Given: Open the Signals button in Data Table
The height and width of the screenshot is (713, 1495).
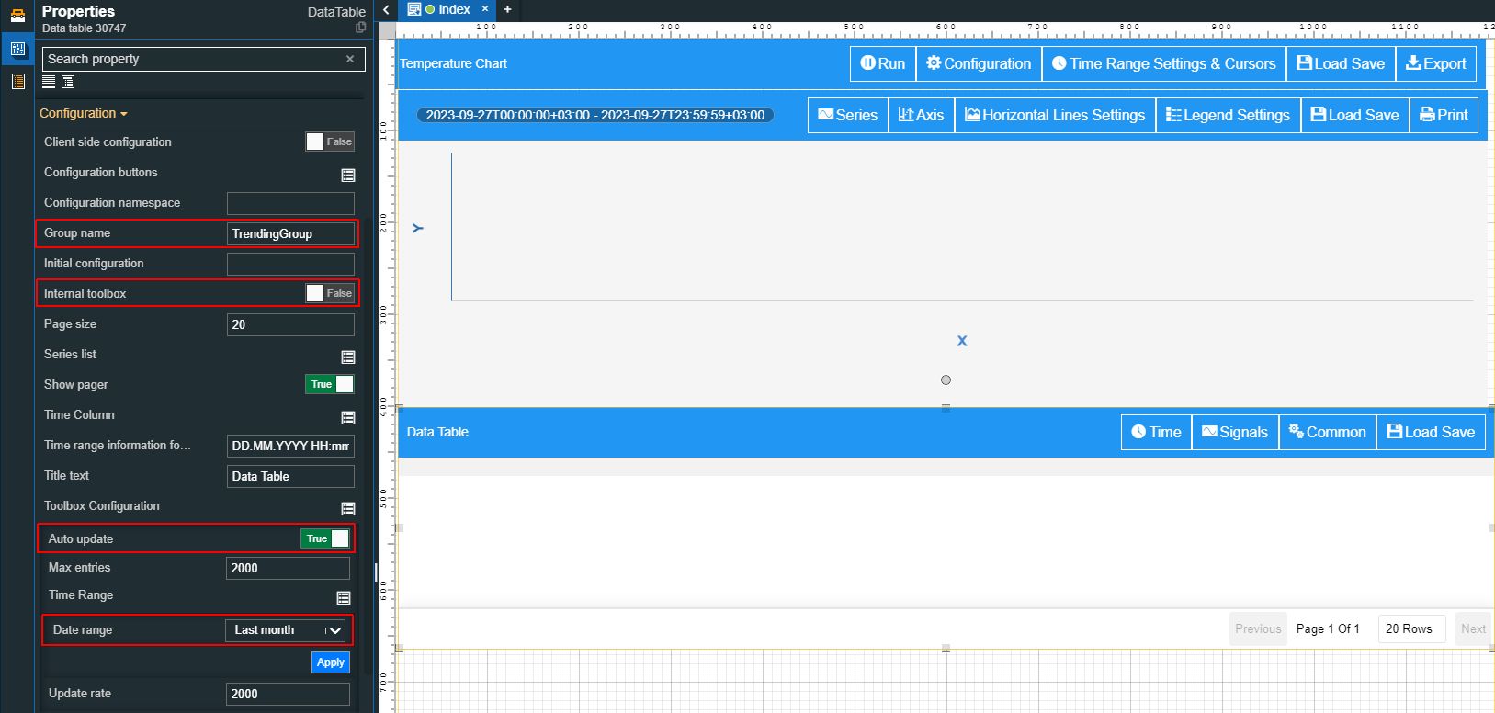Looking at the screenshot, I should tap(1235, 432).
